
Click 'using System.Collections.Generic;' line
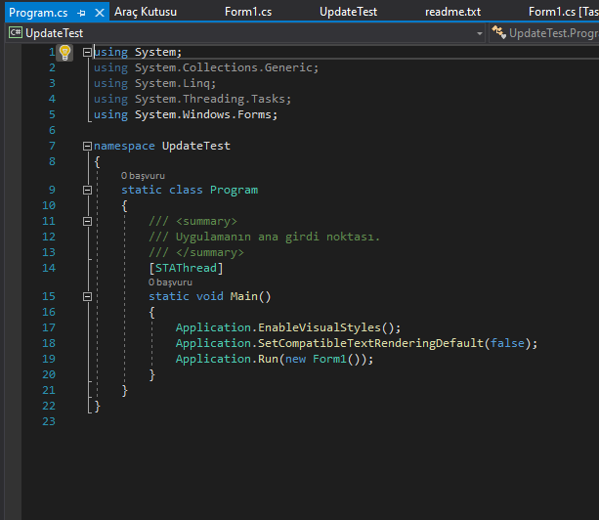[x=206, y=67]
